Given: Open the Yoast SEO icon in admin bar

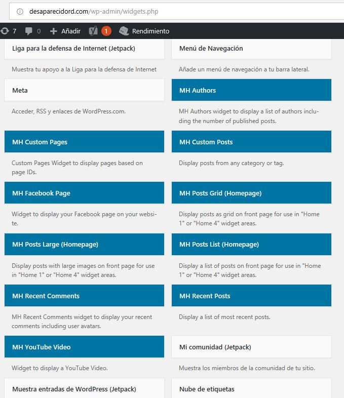Looking at the screenshot, I should click(93, 31).
